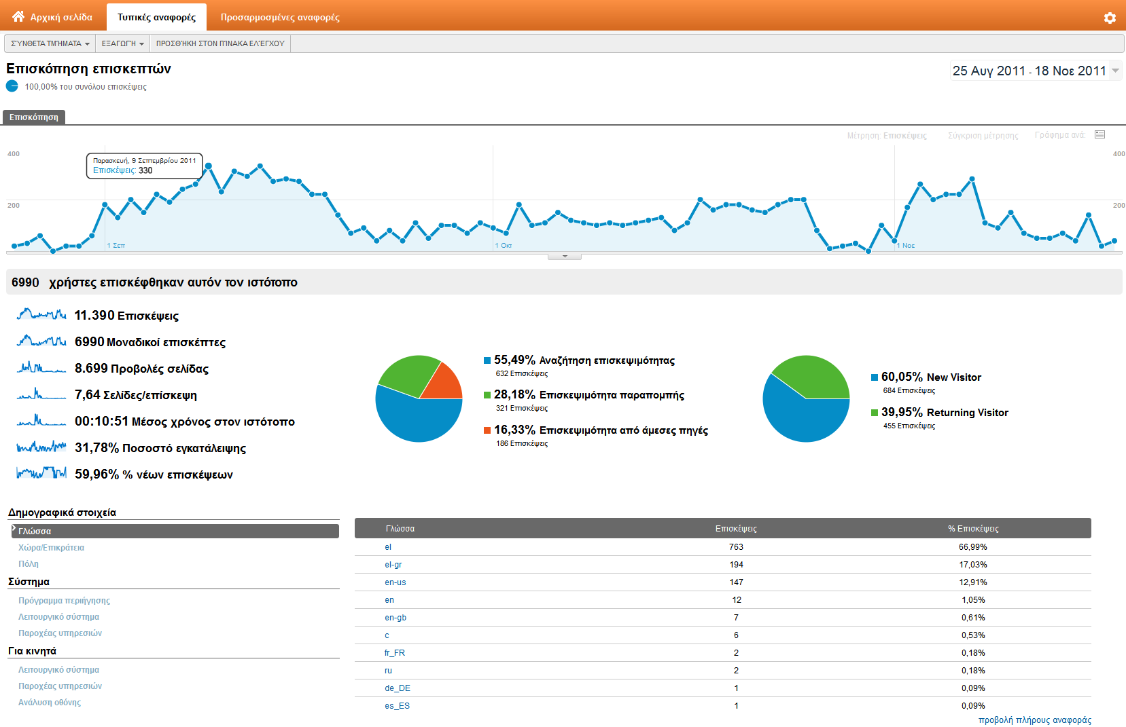Click ΠΡΟΣΘΉΚΗ ΣΤΟΝ ΠΊΝΑΚΑ ΕΛΈΓΧΟΥ button
1126x727 pixels.
click(x=220, y=43)
